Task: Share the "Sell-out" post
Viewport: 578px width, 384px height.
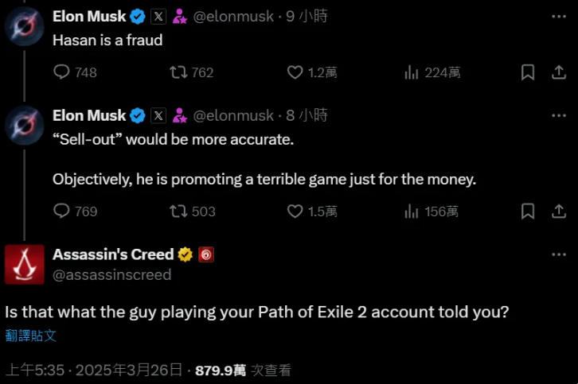Action: 558,211
